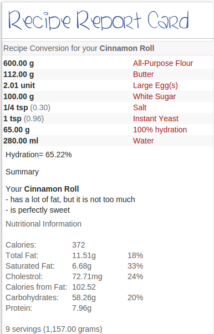Click the 9 servings total weight text
Screen dimensions: 214x334
tap(54, 329)
